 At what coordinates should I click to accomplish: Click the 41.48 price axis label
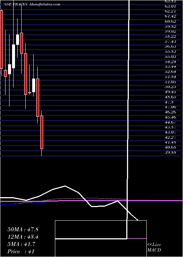click(x=171, y=142)
